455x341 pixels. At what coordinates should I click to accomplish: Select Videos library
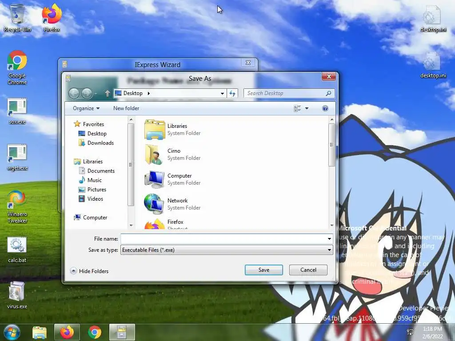91,198
